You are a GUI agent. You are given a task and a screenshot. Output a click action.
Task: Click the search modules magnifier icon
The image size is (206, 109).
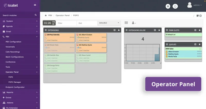36,15
